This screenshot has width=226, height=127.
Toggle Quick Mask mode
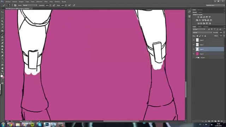coord(2,80)
